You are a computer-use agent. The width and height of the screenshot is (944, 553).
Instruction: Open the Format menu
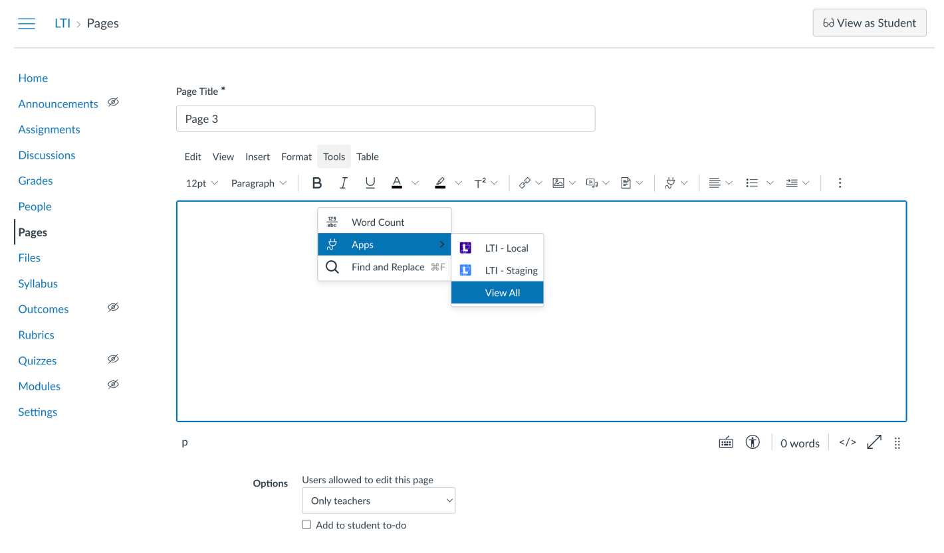tap(296, 157)
